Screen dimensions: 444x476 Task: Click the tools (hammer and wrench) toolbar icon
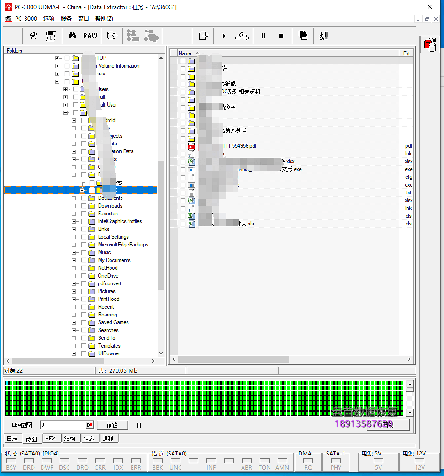click(x=33, y=36)
